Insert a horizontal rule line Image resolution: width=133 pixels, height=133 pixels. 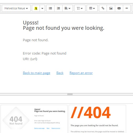(127, 8)
